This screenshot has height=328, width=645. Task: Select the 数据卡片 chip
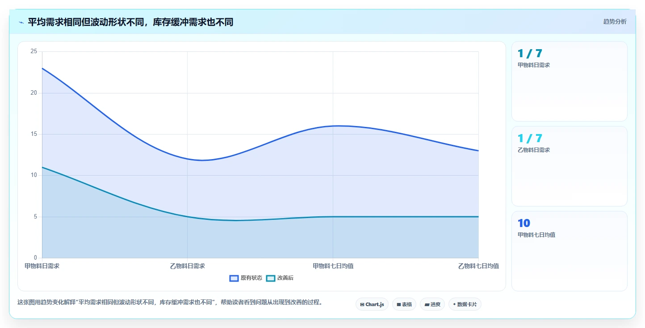click(x=465, y=304)
